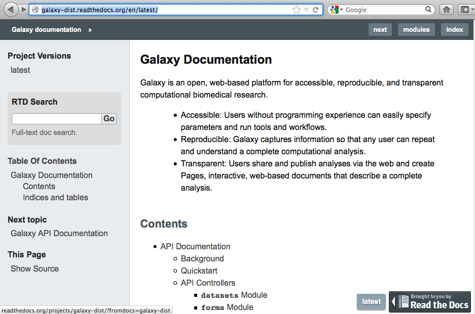
Task: Open the Google search engine selector
Action: point(336,10)
